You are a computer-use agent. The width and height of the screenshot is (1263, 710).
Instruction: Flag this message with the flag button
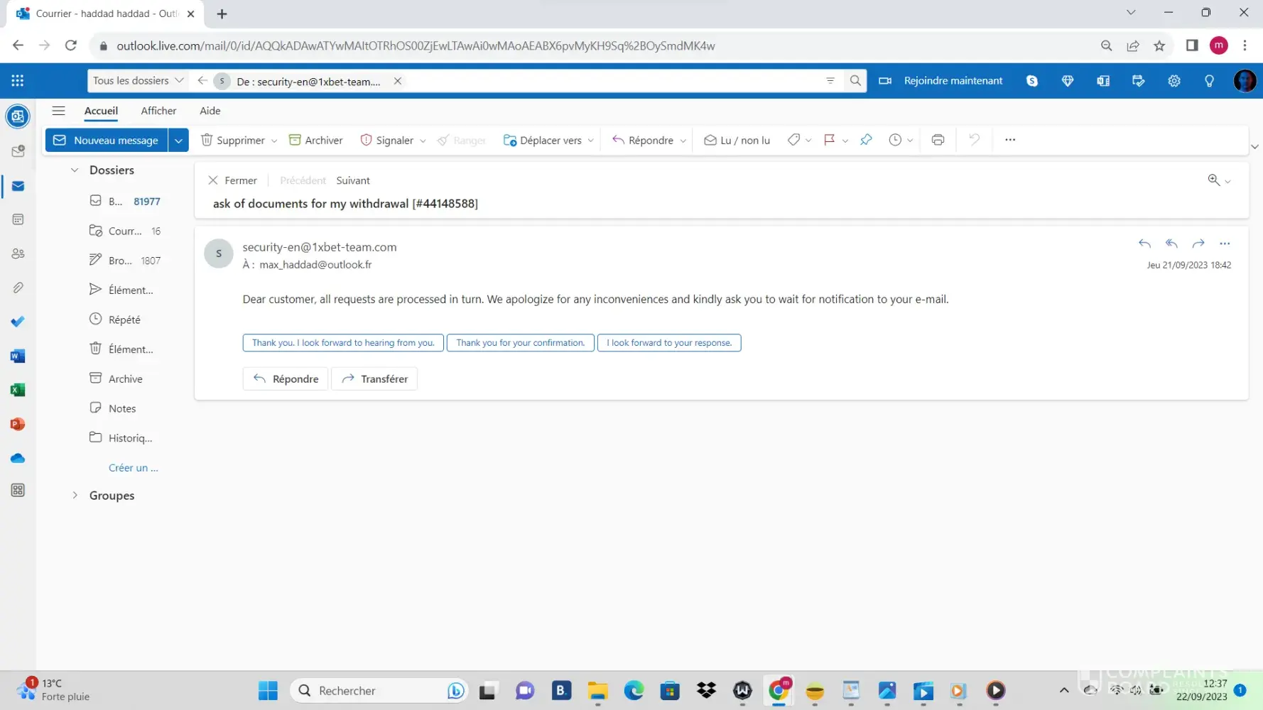[x=829, y=140]
